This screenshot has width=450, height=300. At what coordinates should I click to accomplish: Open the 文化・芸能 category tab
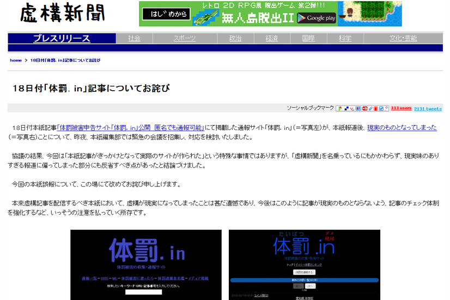403,39
